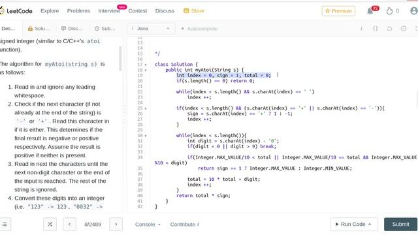Viewport: 418px width, 235px height.
Task: Go to previous problem arrow
Action: click(69, 225)
